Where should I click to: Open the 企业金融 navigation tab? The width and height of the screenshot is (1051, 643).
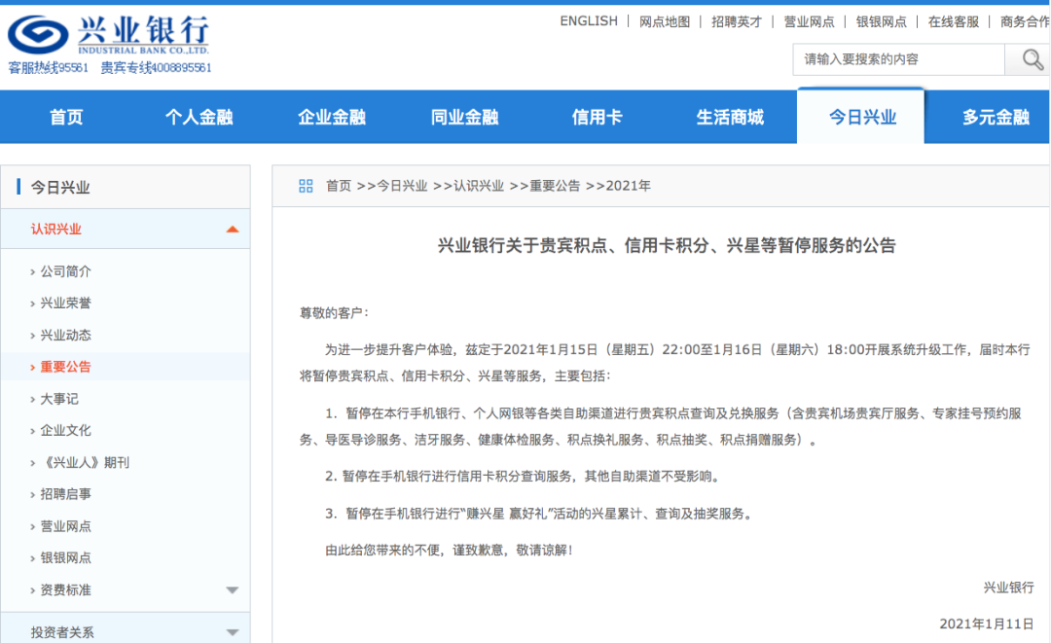332,117
